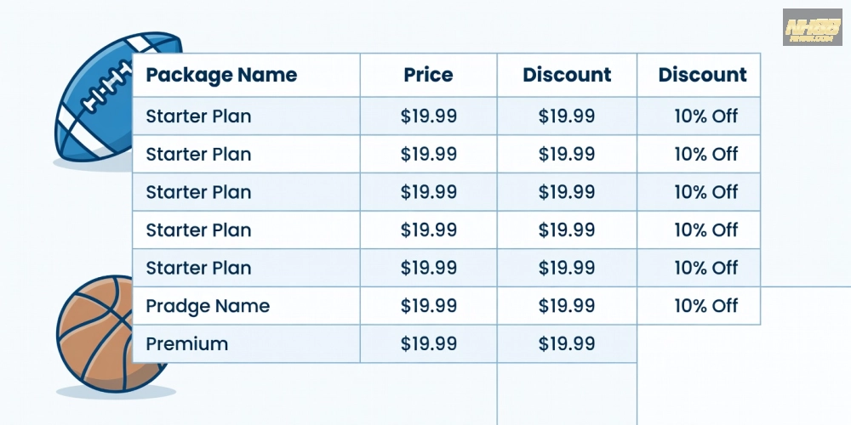Click the Price column header
The width and height of the screenshot is (851, 425).
(428, 75)
